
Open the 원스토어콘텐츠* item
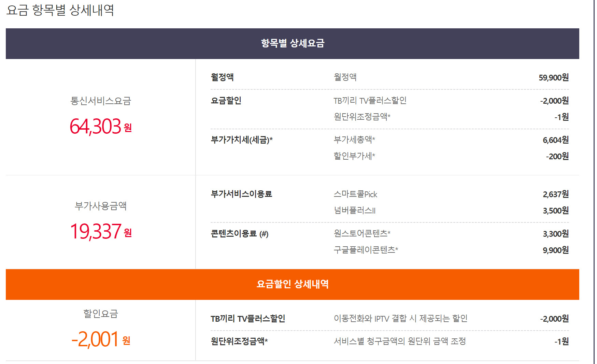(361, 233)
